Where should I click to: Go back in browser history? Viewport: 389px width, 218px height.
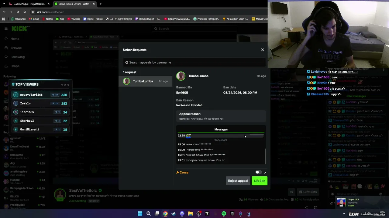click(4, 12)
